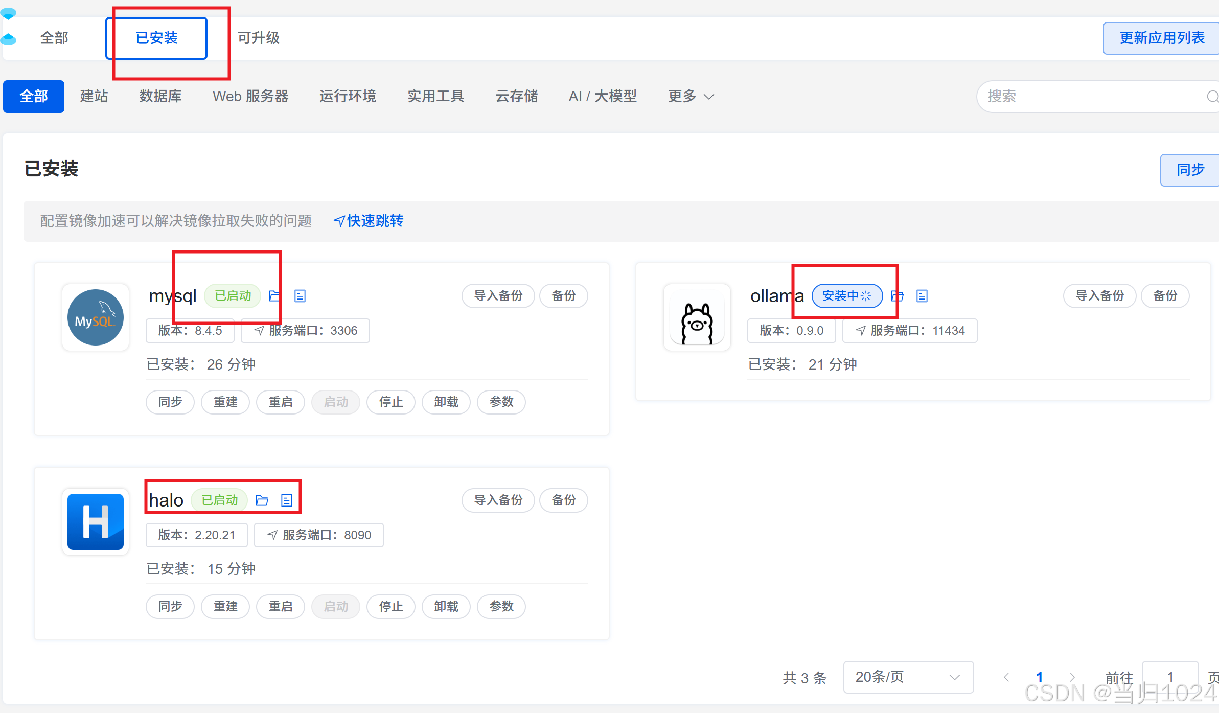This screenshot has height=713, width=1219.
Task: Click 参数 on the halo card
Action: [501, 607]
